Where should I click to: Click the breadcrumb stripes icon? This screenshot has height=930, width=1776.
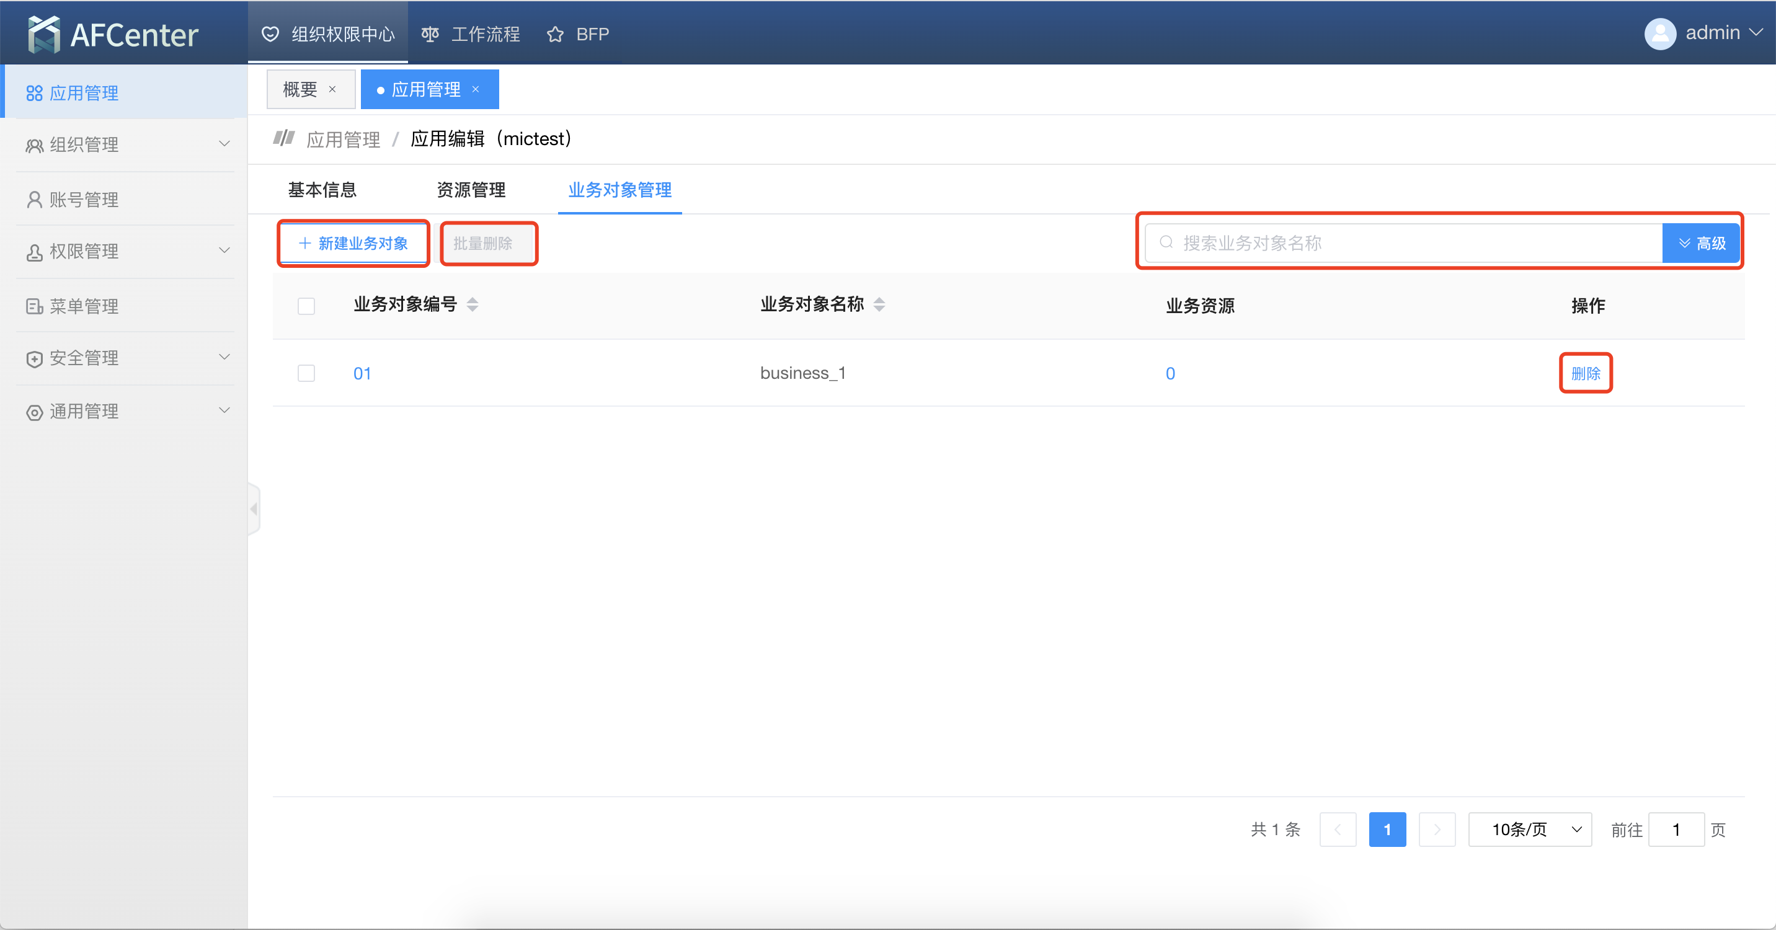(x=283, y=138)
